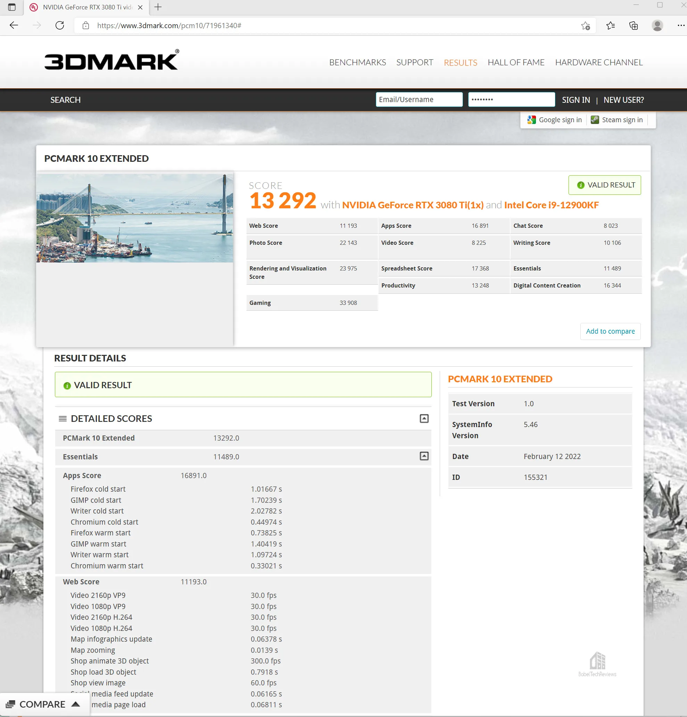Go to HALL OF FAME
The image size is (687, 717).
[x=516, y=62]
